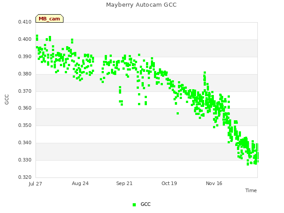Click the Aug 24 x-axis label

click(80, 183)
